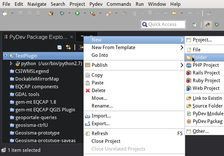
Task: Open the File menu
Action: click(x=6, y=4)
